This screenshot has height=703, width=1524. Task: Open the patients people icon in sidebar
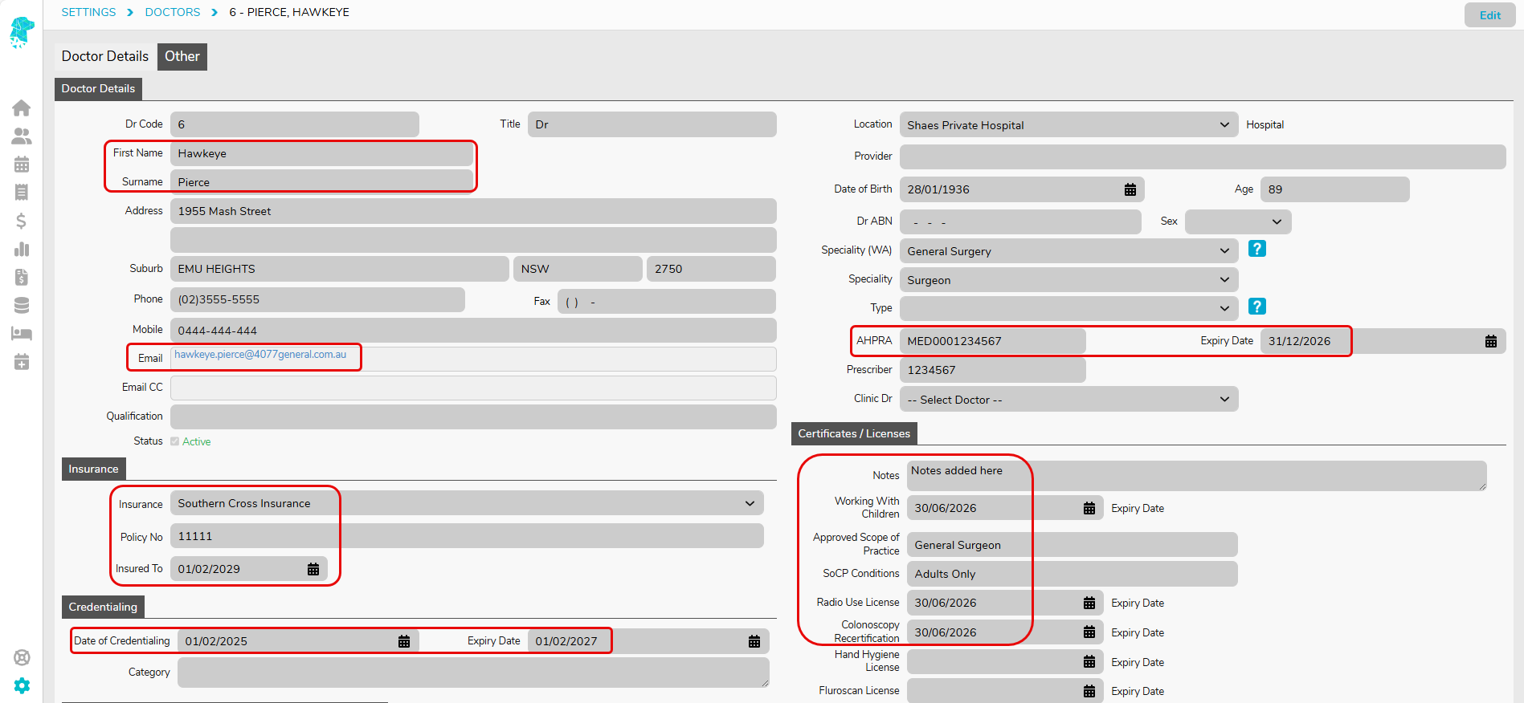click(22, 136)
